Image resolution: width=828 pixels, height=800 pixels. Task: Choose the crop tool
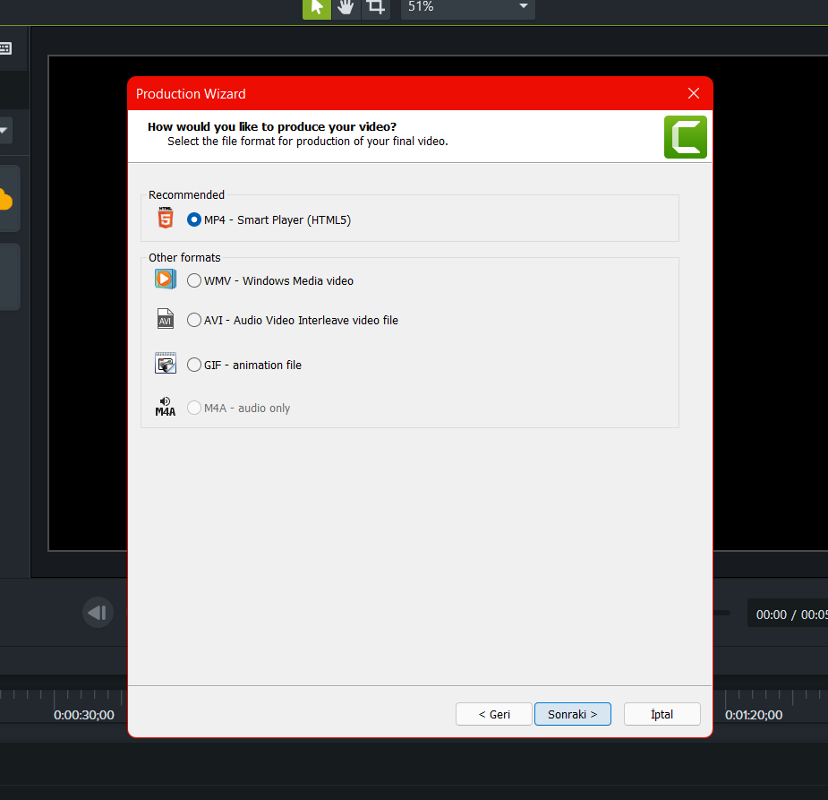(375, 8)
